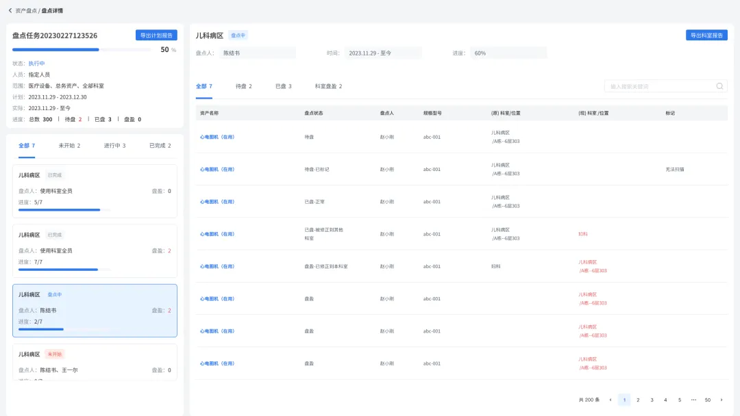
Task: Click the 导出计划报告 button
Action: pos(156,36)
